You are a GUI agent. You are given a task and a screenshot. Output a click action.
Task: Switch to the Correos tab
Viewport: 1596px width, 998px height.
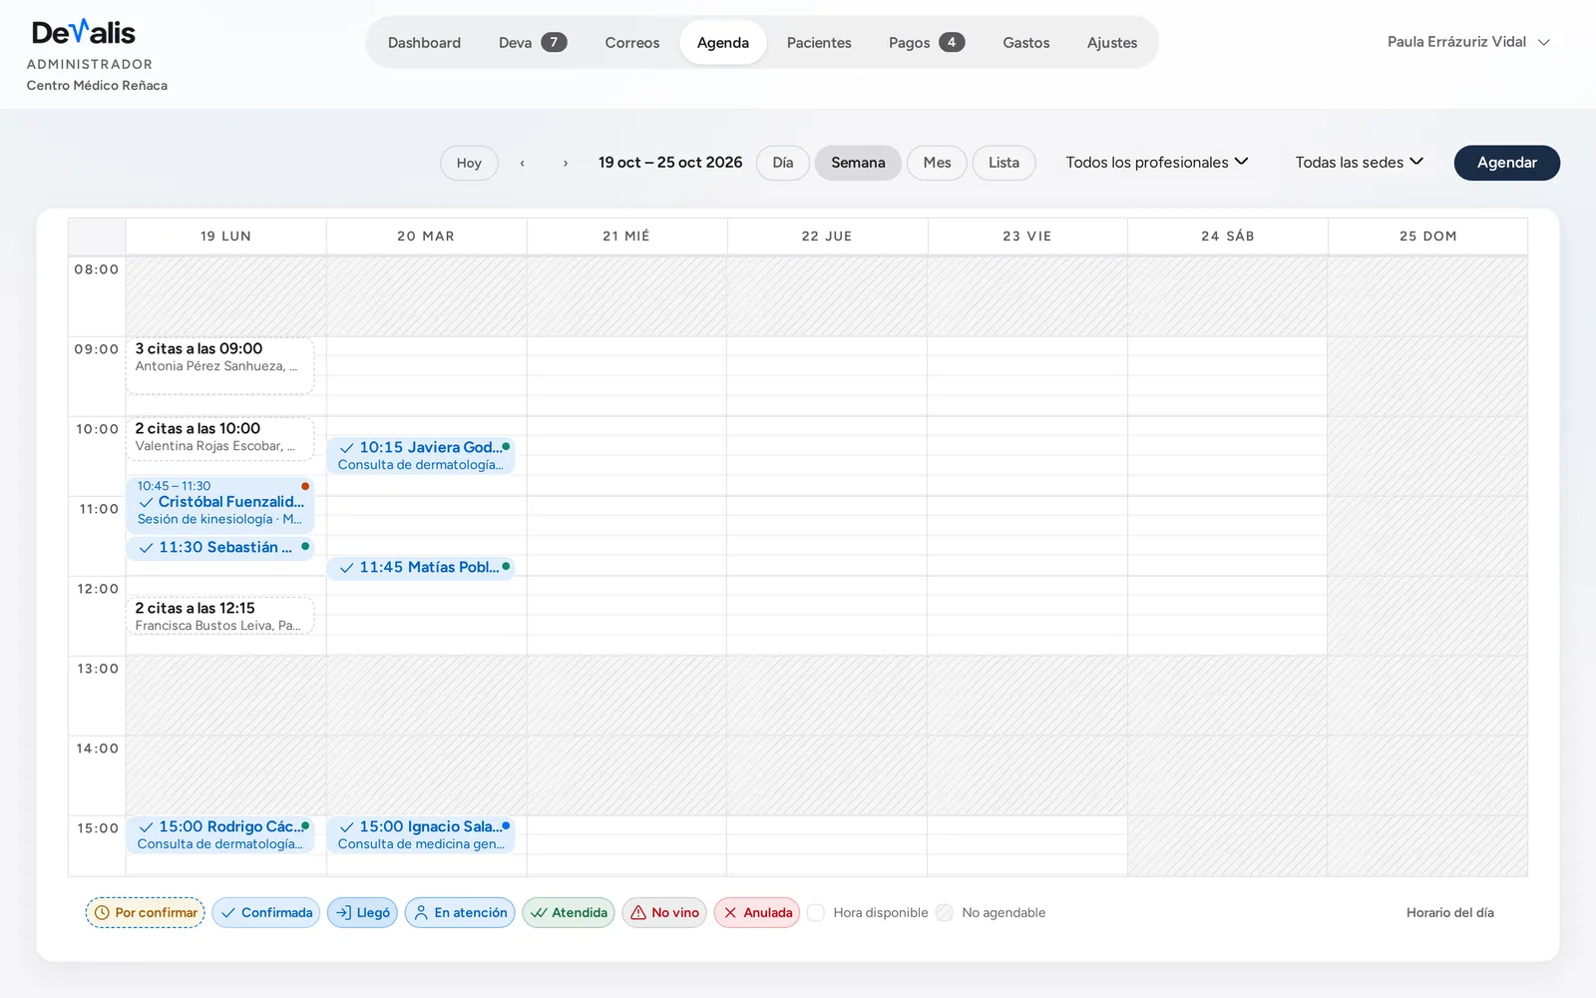[632, 42]
